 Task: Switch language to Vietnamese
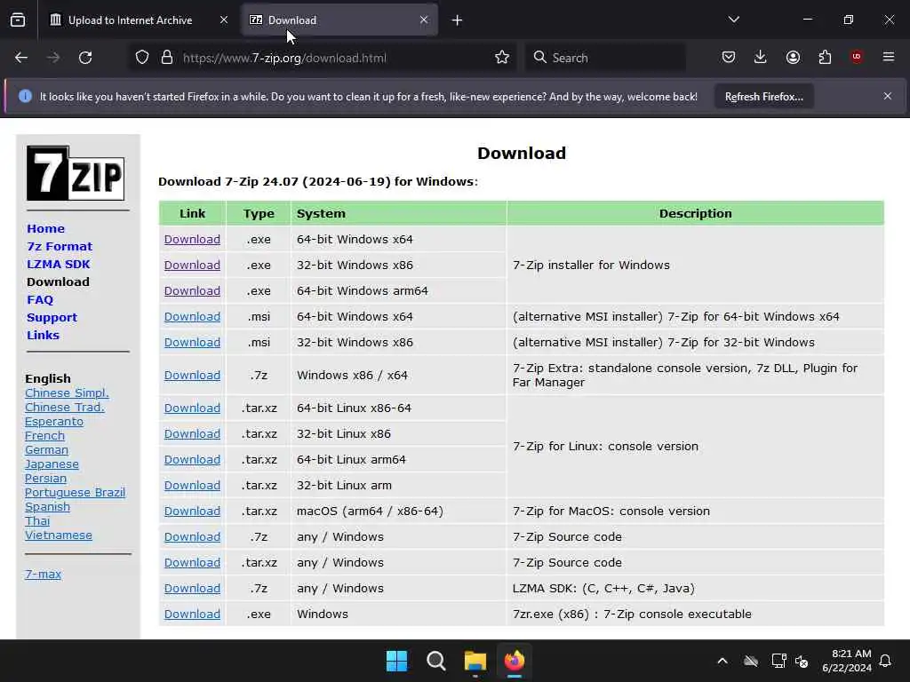pyautogui.click(x=58, y=535)
